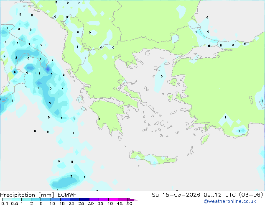Select the ECMWF model label
This screenshot has height=205, width=265.
[x=67, y=195]
